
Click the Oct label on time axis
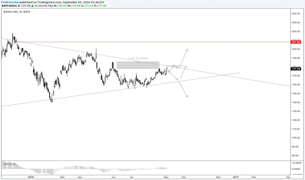point(184,177)
